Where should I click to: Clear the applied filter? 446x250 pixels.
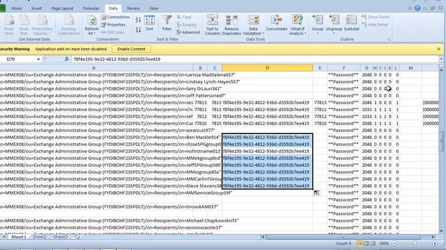click(184, 17)
